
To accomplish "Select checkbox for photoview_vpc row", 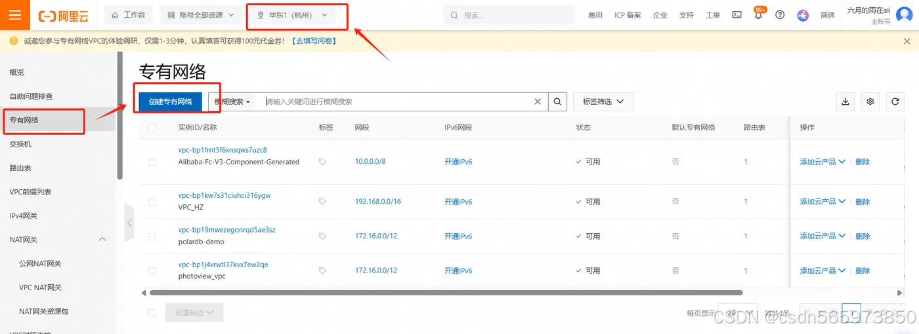I will 152,270.
